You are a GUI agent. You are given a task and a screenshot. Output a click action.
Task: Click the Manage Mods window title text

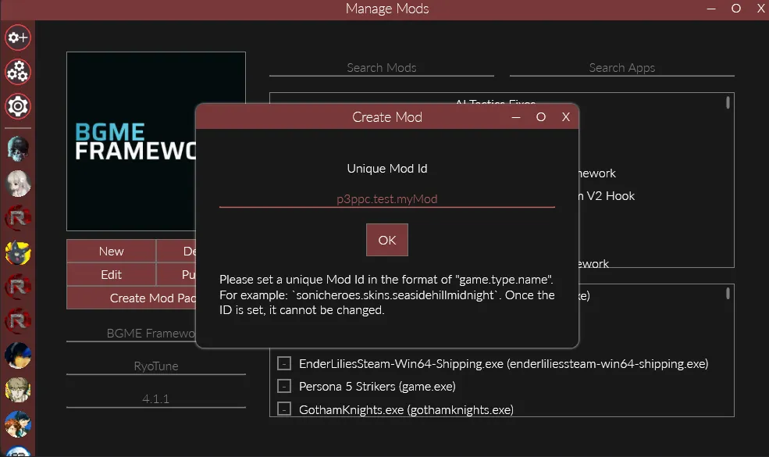point(387,9)
